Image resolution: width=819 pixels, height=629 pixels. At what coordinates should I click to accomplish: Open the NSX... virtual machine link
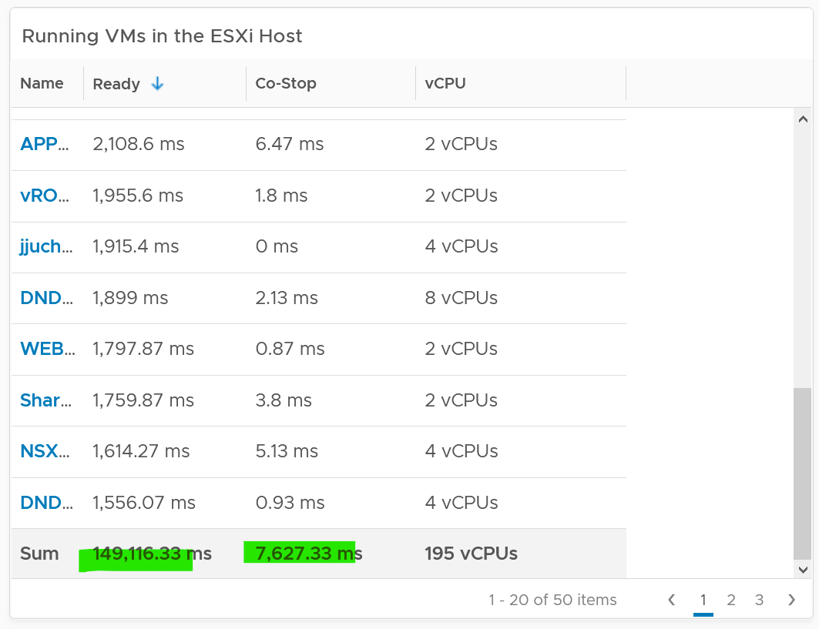click(45, 450)
